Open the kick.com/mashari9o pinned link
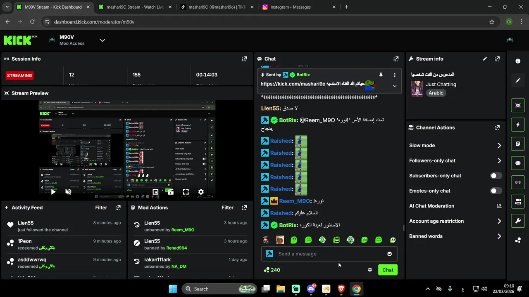The width and height of the screenshot is (529, 297). [x=293, y=84]
